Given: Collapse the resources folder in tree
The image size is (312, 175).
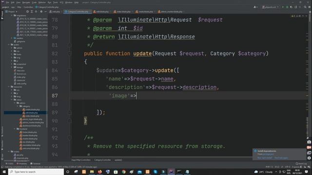Looking at the screenshot, I should click(x=9, y=87).
